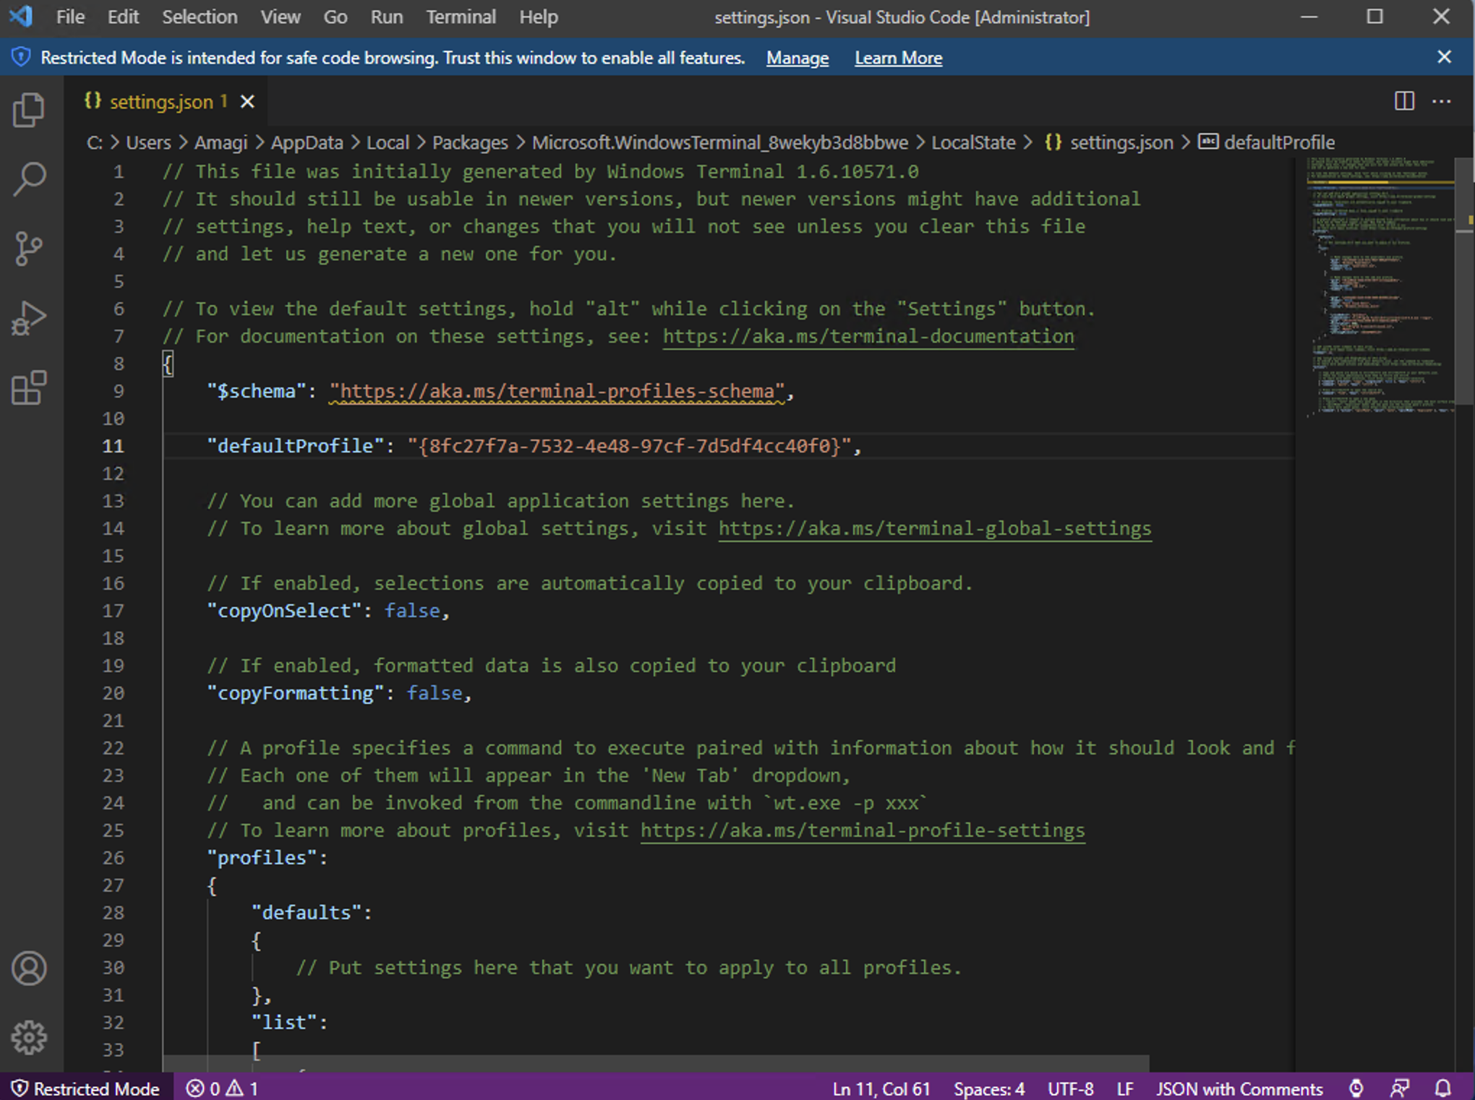Image resolution: width=1475 pixels, height=1100 pixels.
Task: Click Learn More link in banner
Action: click(x=898, y=58)
